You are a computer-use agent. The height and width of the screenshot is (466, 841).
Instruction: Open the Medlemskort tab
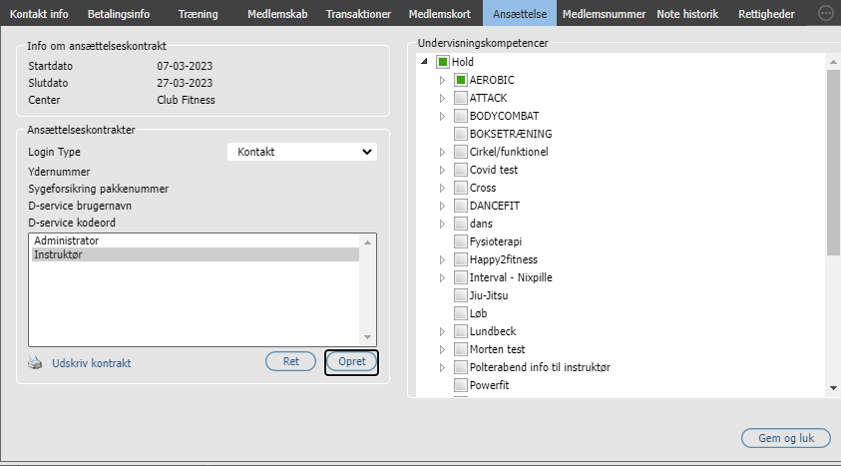click(x=439, y=14)
